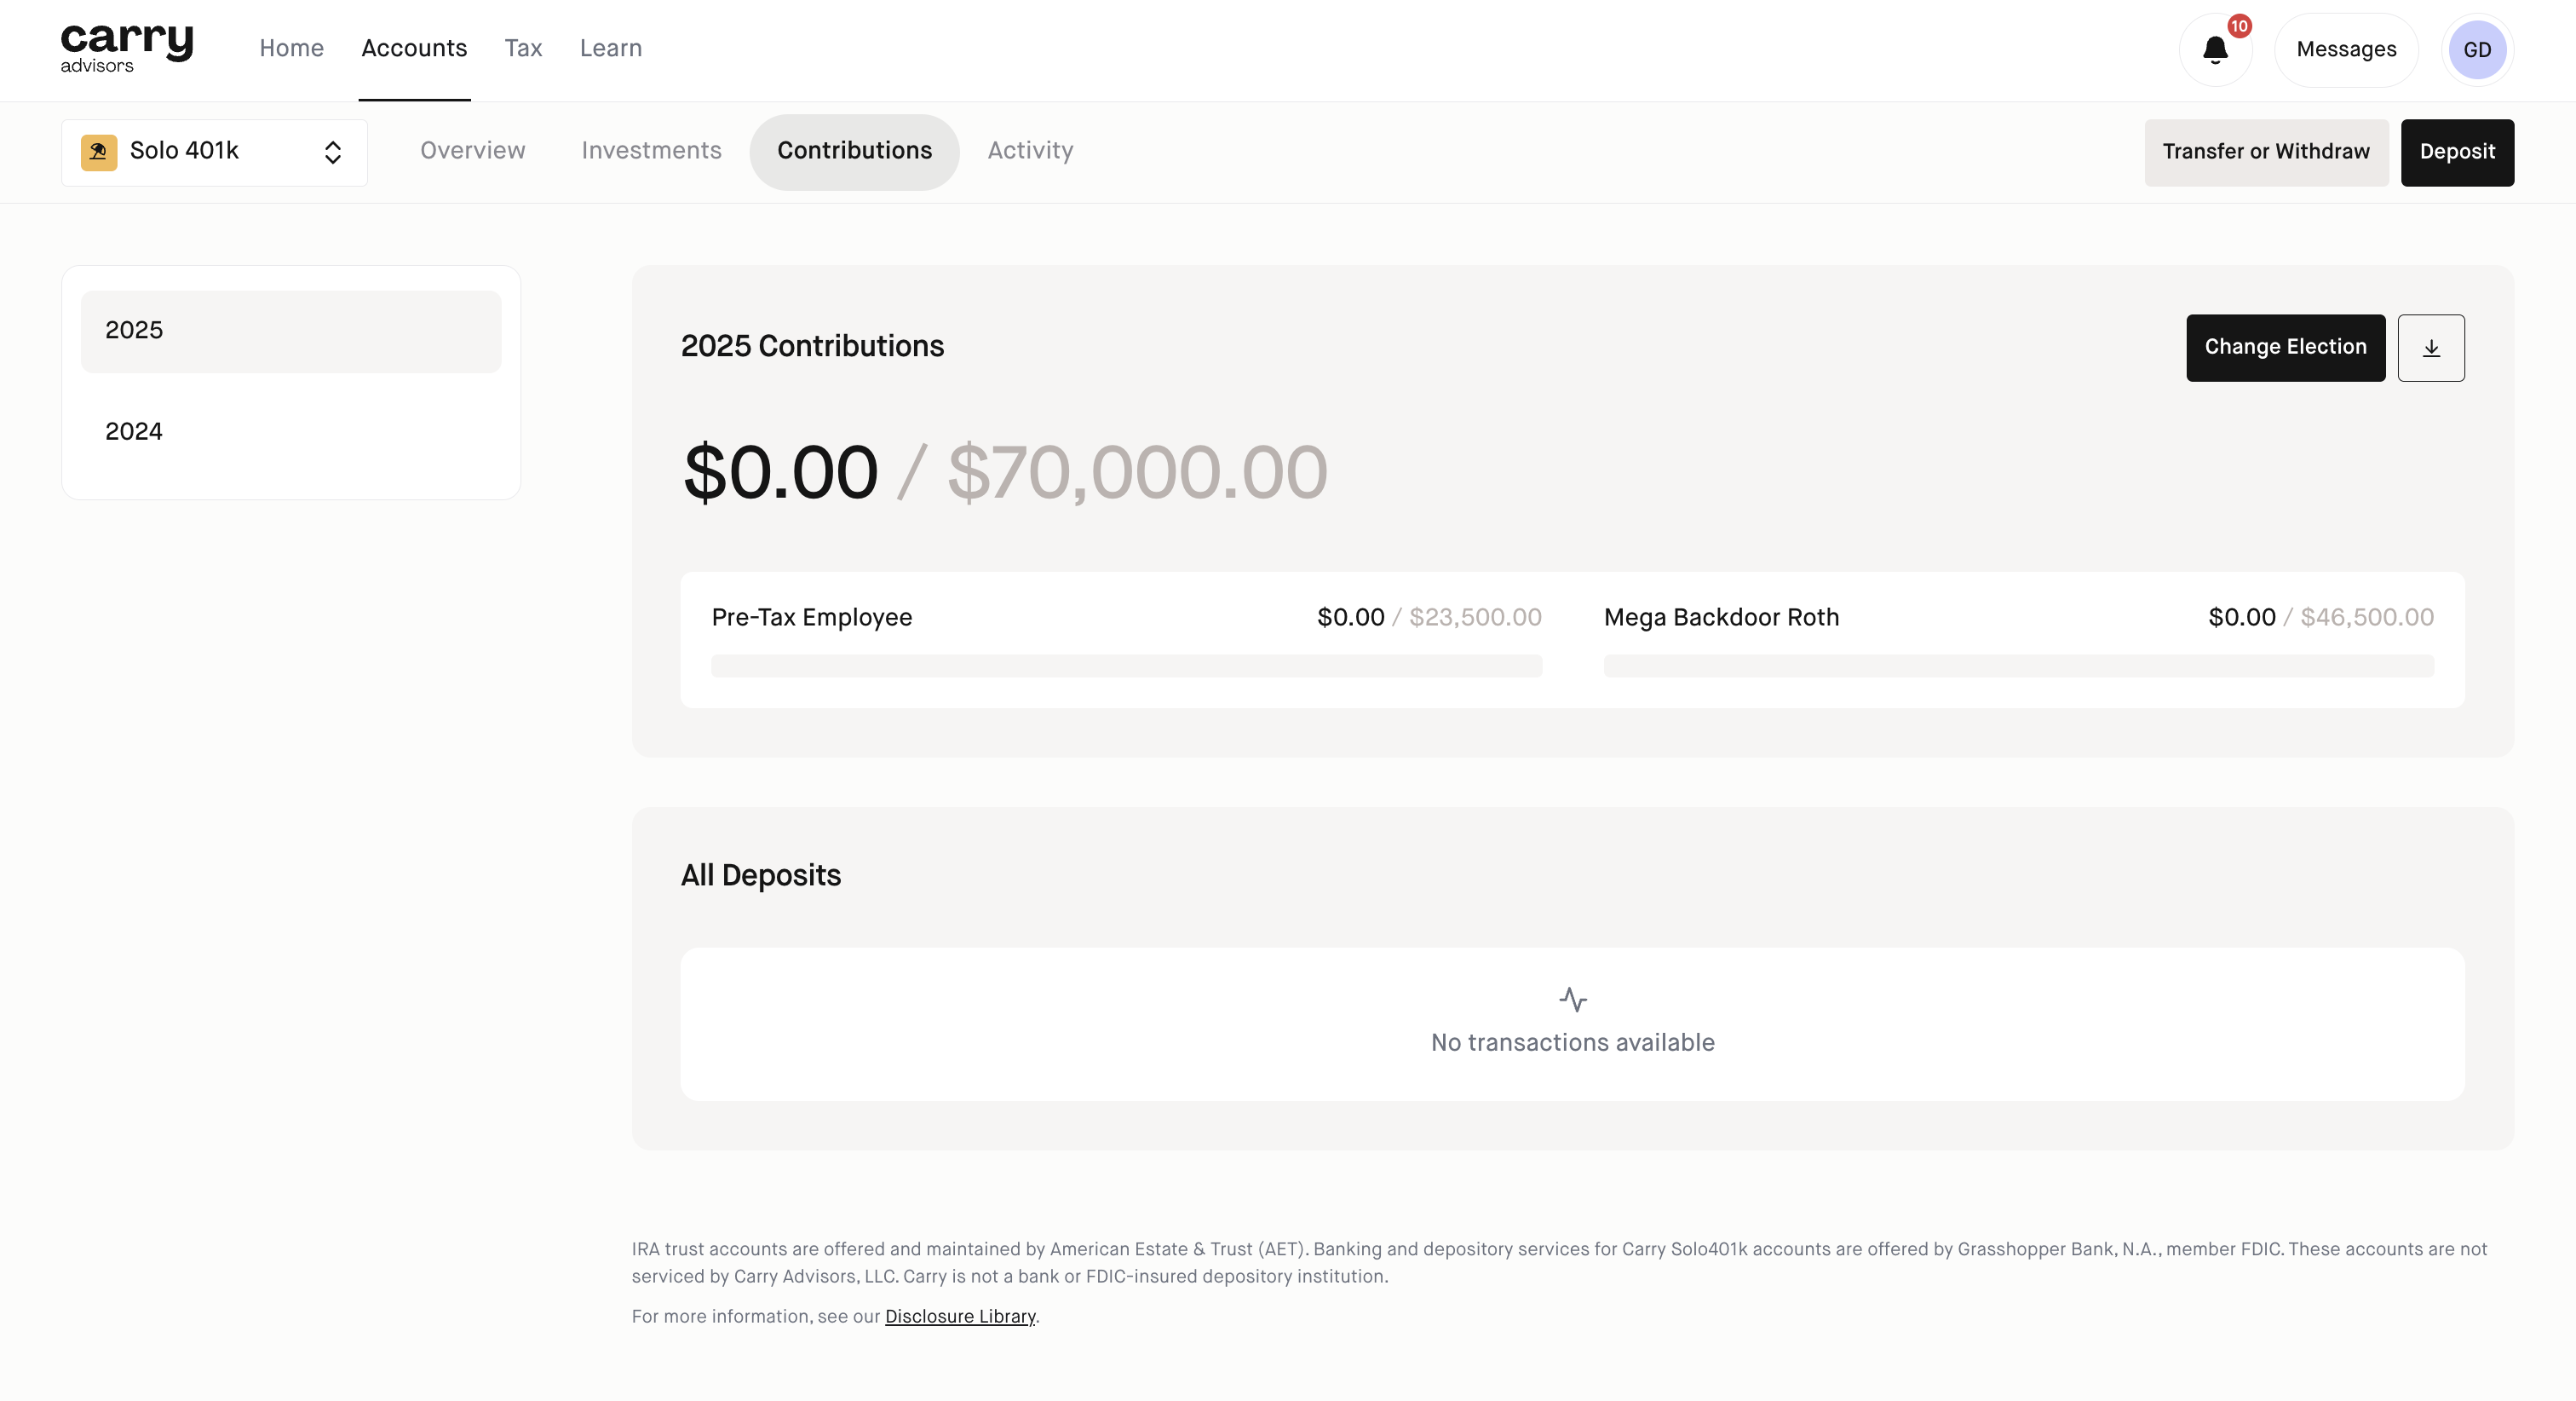The width and height of the screenshot is (2576, 1401).
Task: Open the notifications bell
Action: (2215, 50)
